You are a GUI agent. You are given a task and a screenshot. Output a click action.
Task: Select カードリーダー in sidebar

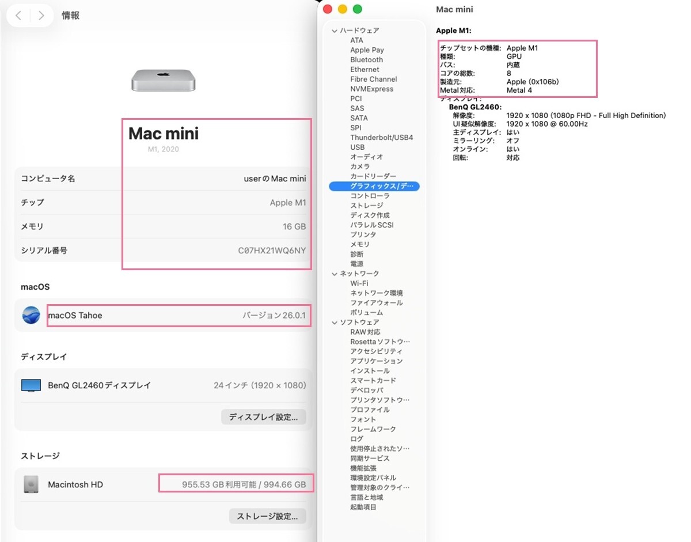pos(373,176)
